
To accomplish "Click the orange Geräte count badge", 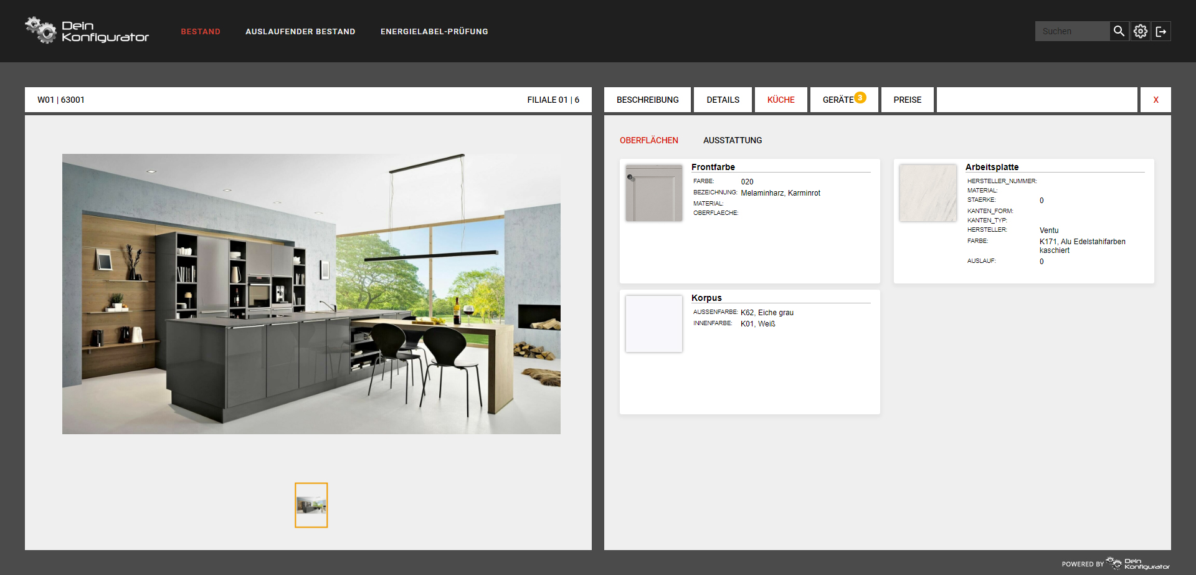I will click(860, 97).
